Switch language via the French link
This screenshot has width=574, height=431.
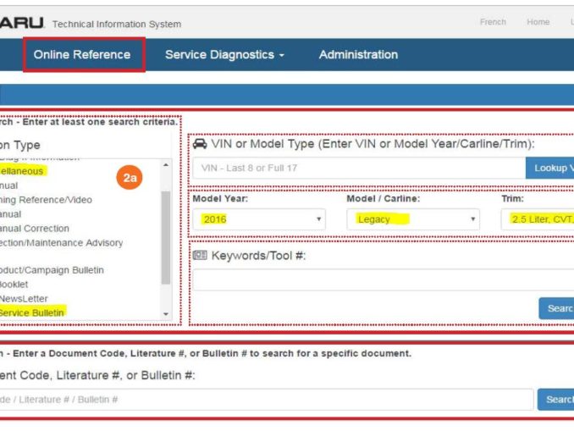493,22
